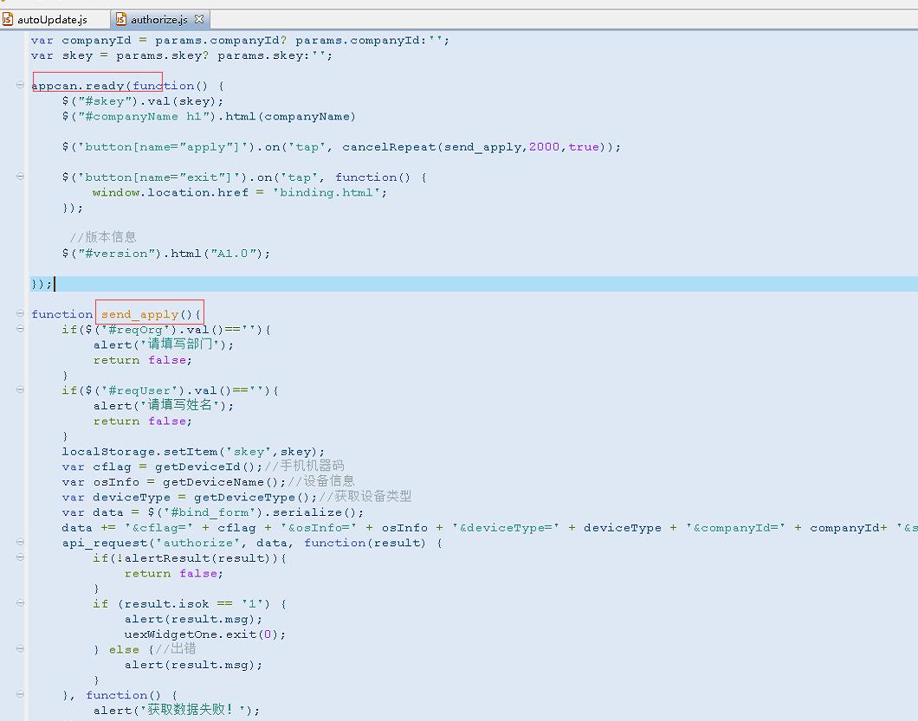Click the var deviceType = getDeviceType() line
Viewport: 918px width, 721px height.
coord(236,497)
